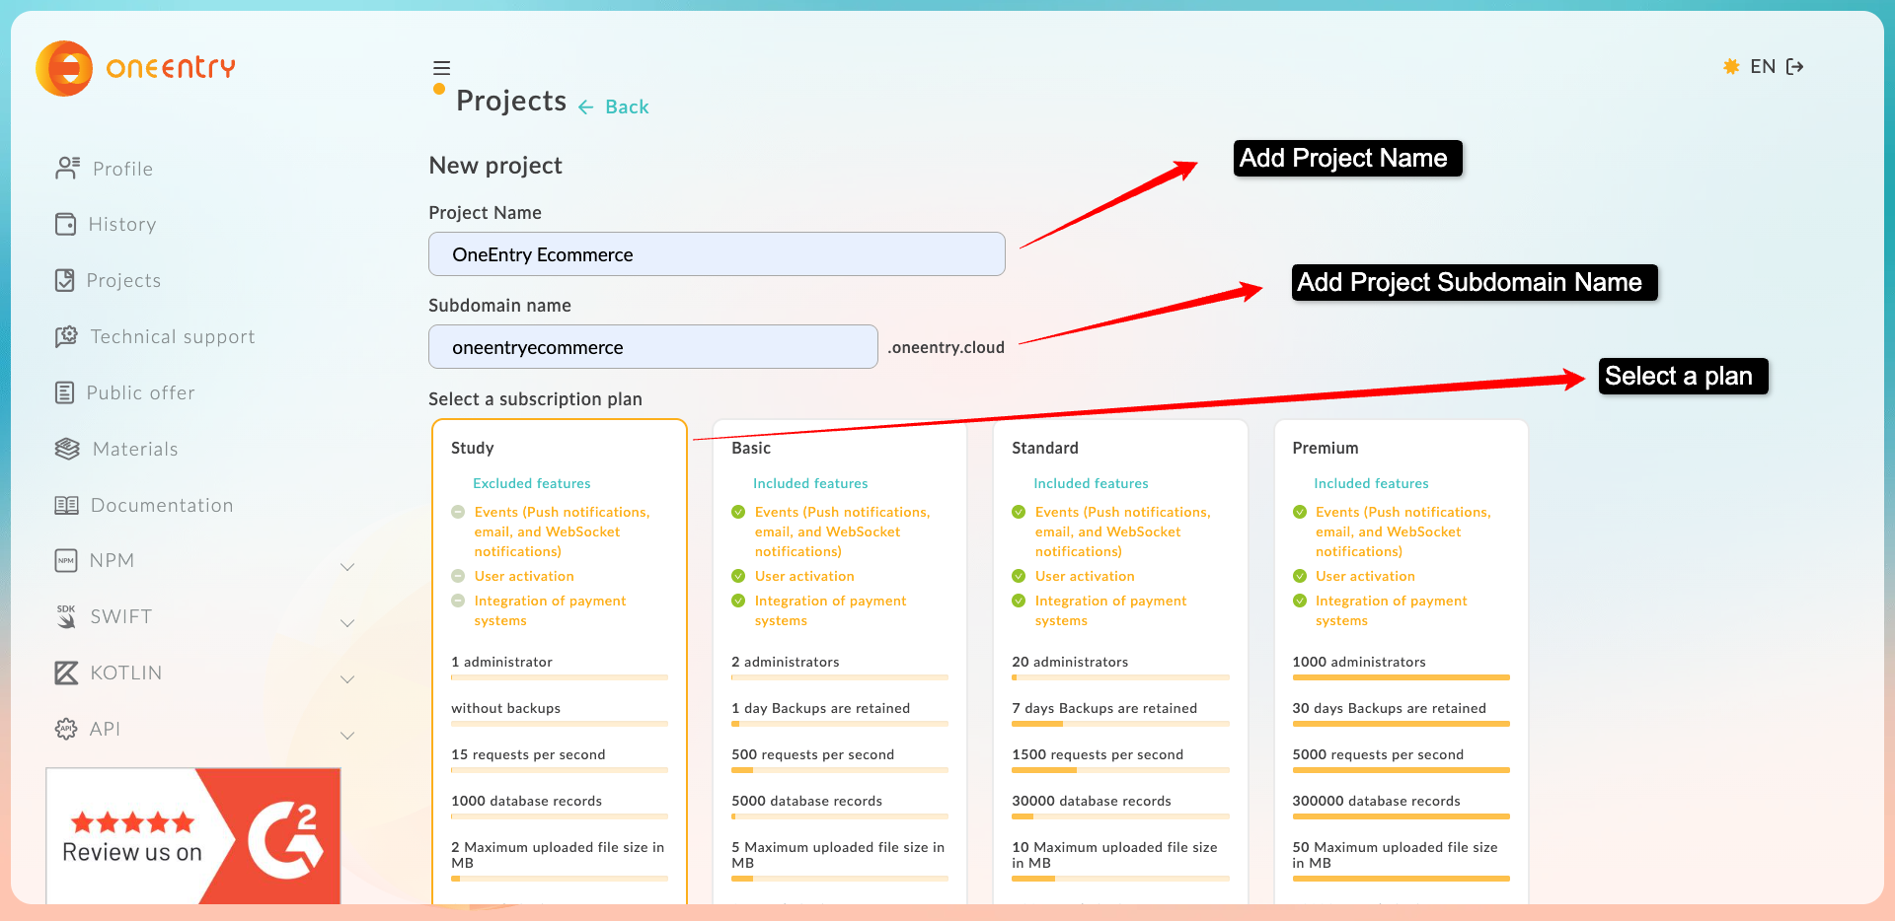1895x921 pixels.
Task: Click the API gear icon
Action: [x=66, y=729]
